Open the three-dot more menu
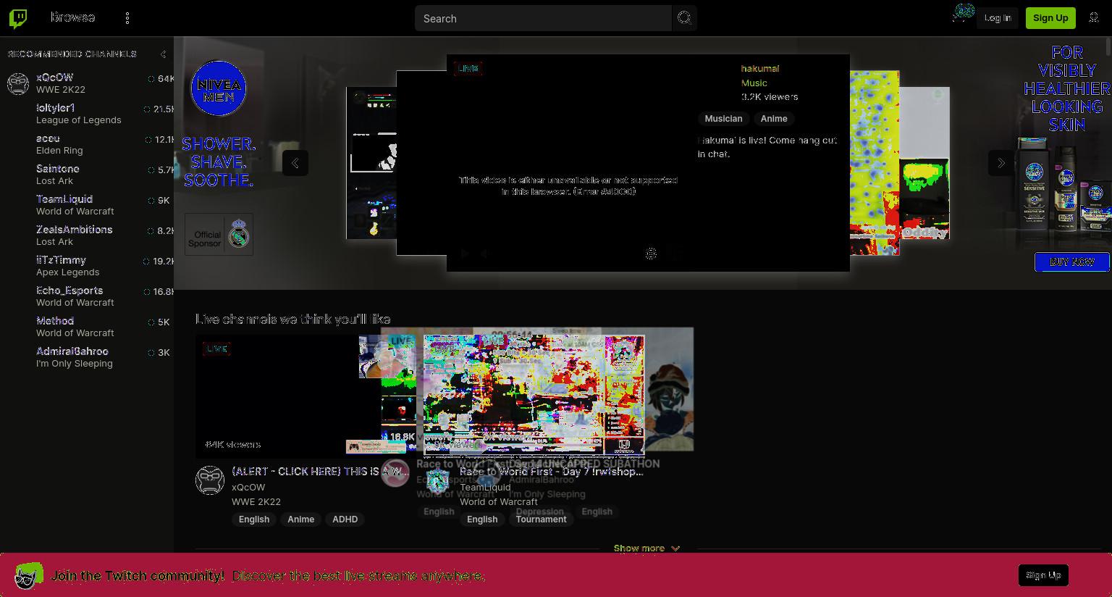The width and height of the screenshot is (1112, 597). click(127, 18)
